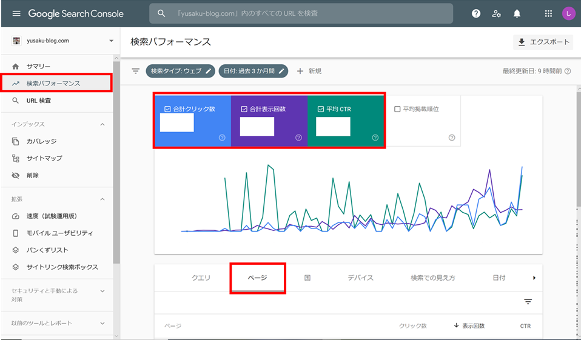This screenshot has width=581, height=340.
Task: Open the help question mark icon
Action: pos(476,14)
